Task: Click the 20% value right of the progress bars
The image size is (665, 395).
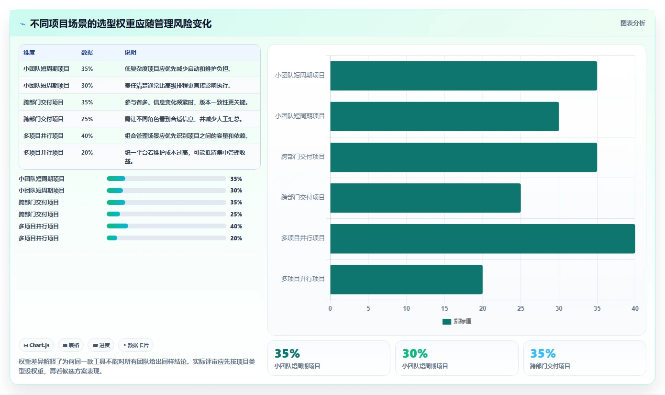Action: [x=236, y=238]
